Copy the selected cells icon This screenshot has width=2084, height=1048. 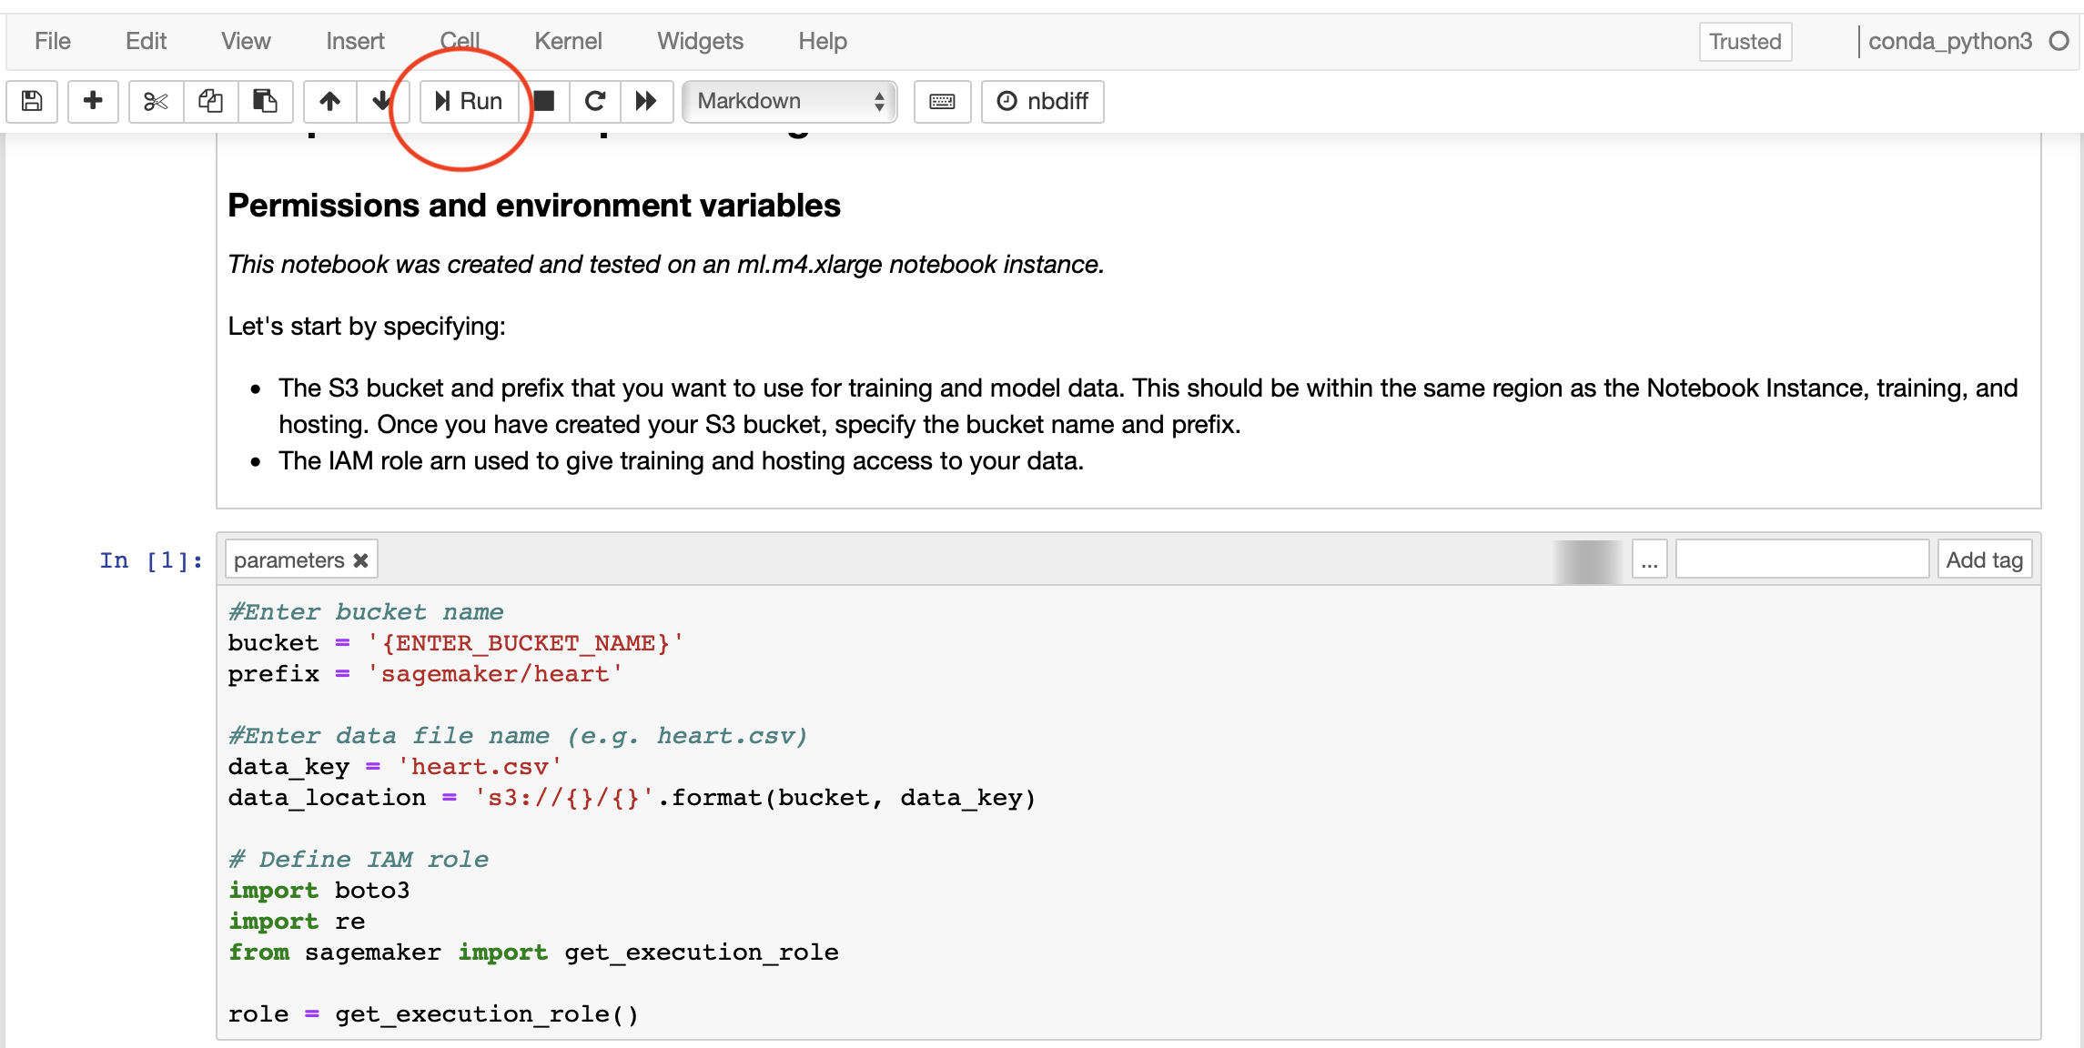coord(210,101)
